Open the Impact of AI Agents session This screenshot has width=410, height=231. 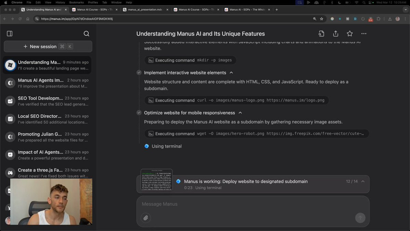(x=47, y=155)
